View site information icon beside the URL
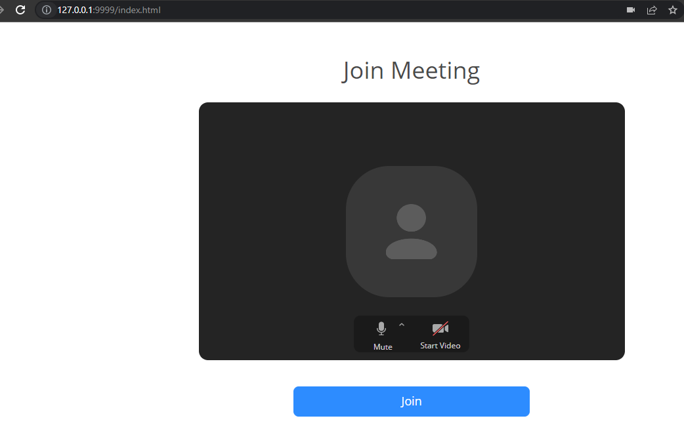 46,10
